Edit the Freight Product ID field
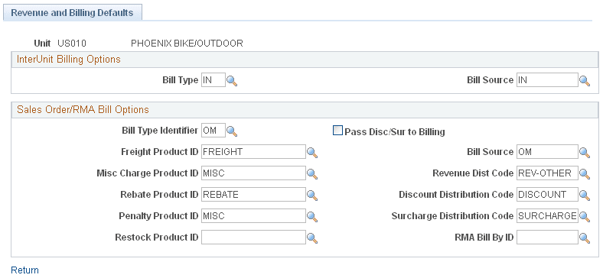This screenshot has height=278, width=603. pos(253,152)
